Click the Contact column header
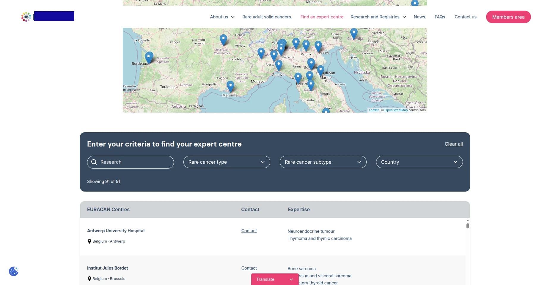 tap(250, 209)
